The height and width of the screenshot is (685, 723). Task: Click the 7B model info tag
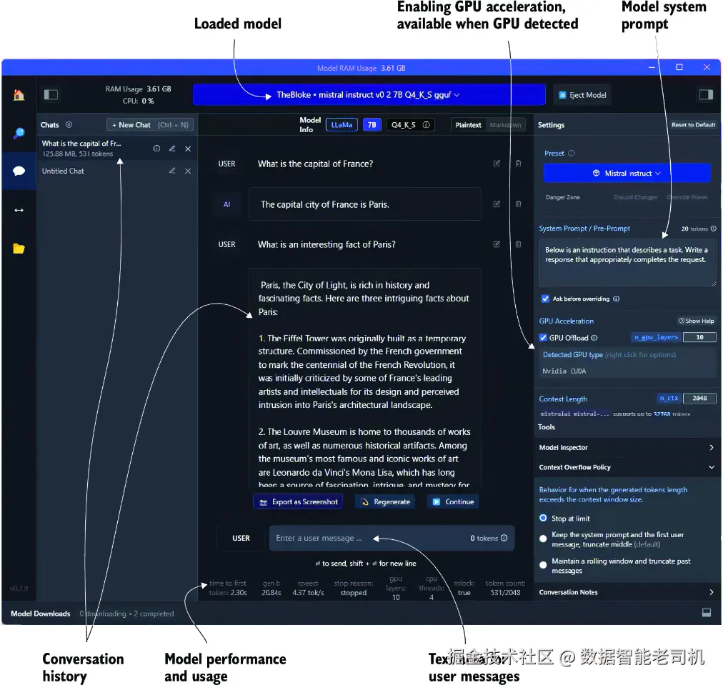point(372,125)
